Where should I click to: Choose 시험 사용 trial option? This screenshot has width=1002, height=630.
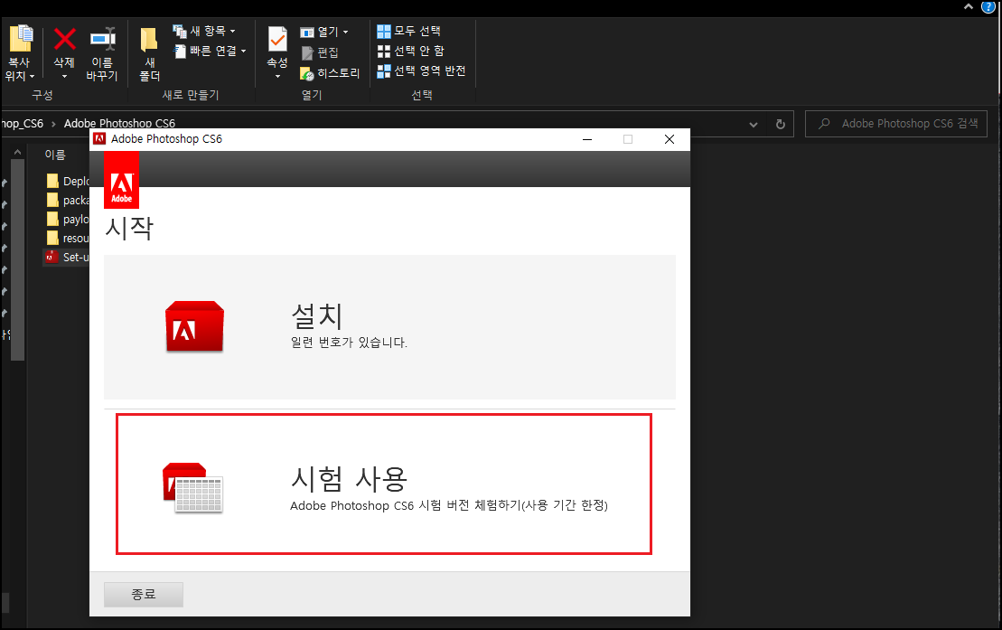point(383,484)
